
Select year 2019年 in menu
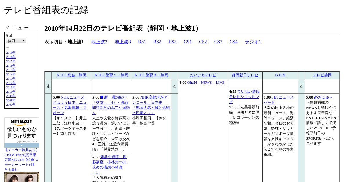(x=11, y=53)
